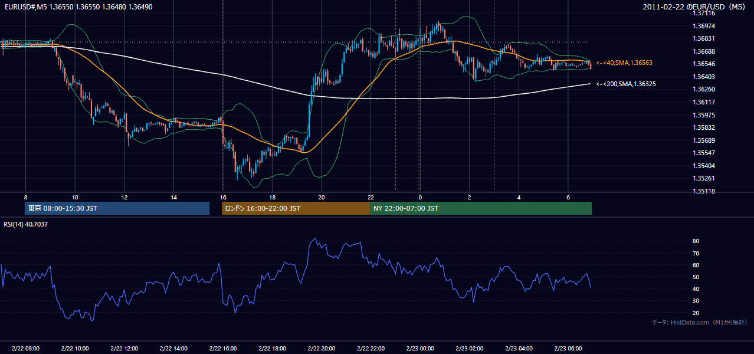The height and width of the screenshot is (354, 754).
Task: Click hour label 12 under the price chart
Action: pos(124,197)
